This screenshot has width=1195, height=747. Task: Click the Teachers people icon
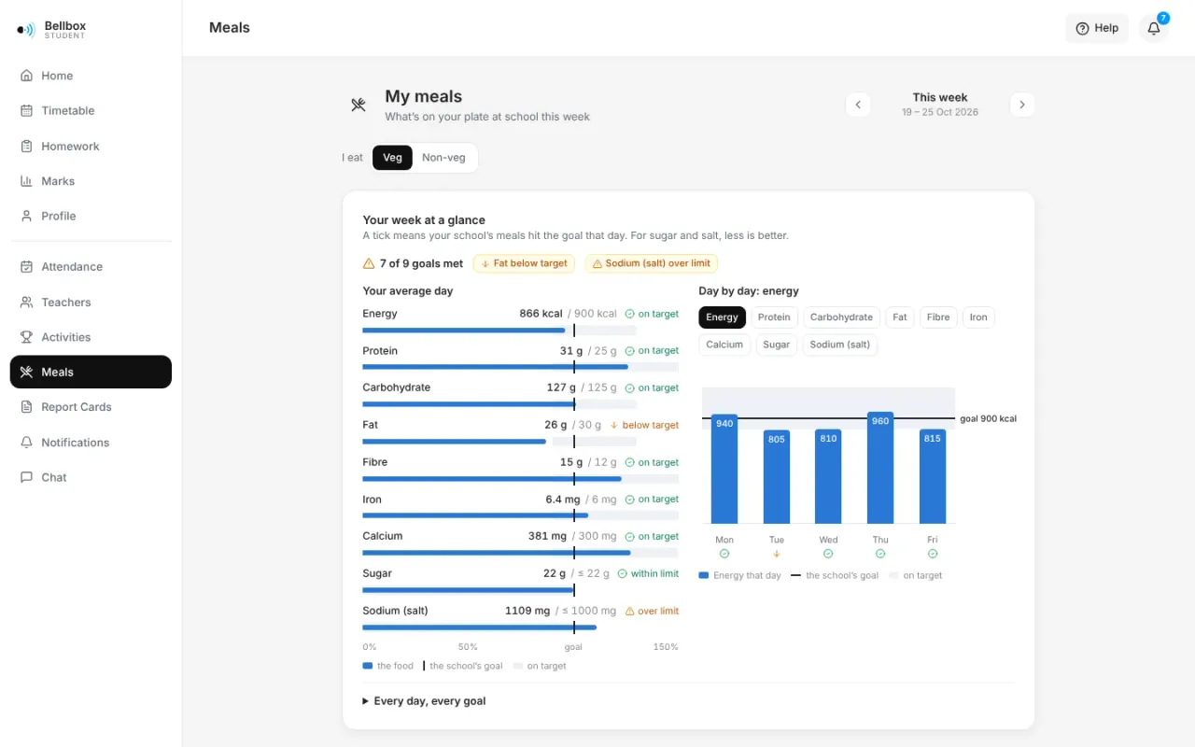[x=26, y=302]
